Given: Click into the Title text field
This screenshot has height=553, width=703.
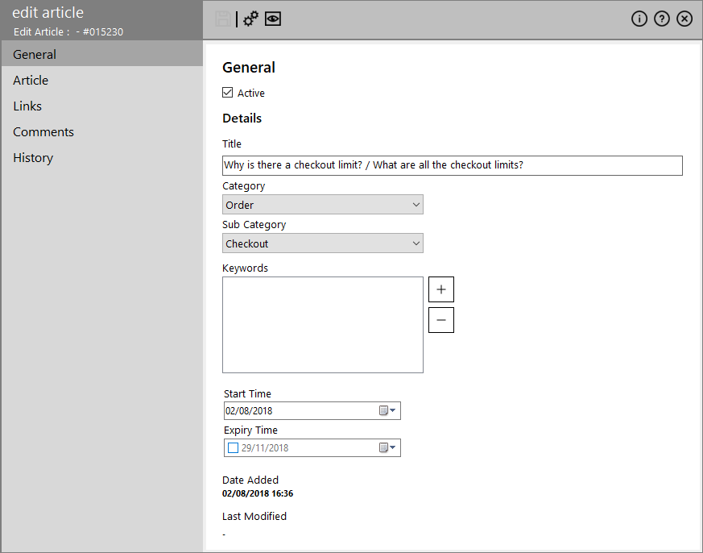Looking at the screenshot, I should coord(453,165).
